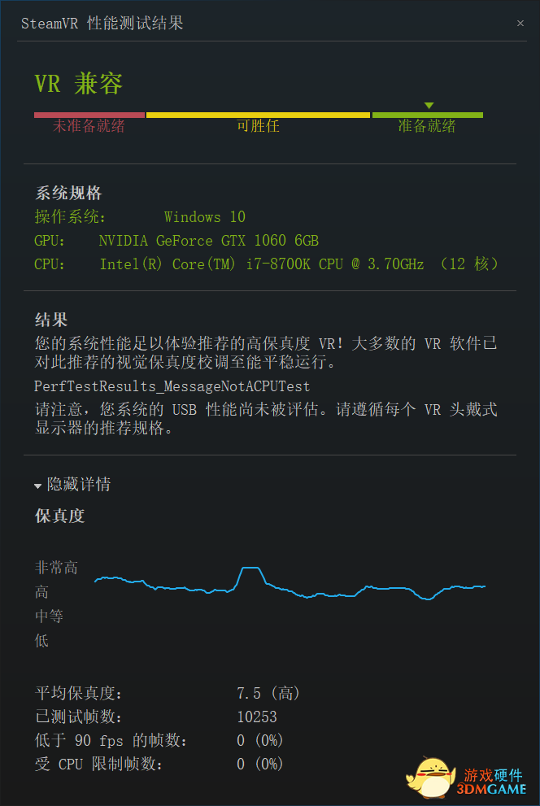Select the NVIDIA GeForce GTX 1060 6GB text
Image resolution: width=540 pixels, height=806 pixels.
coord(209,241)
